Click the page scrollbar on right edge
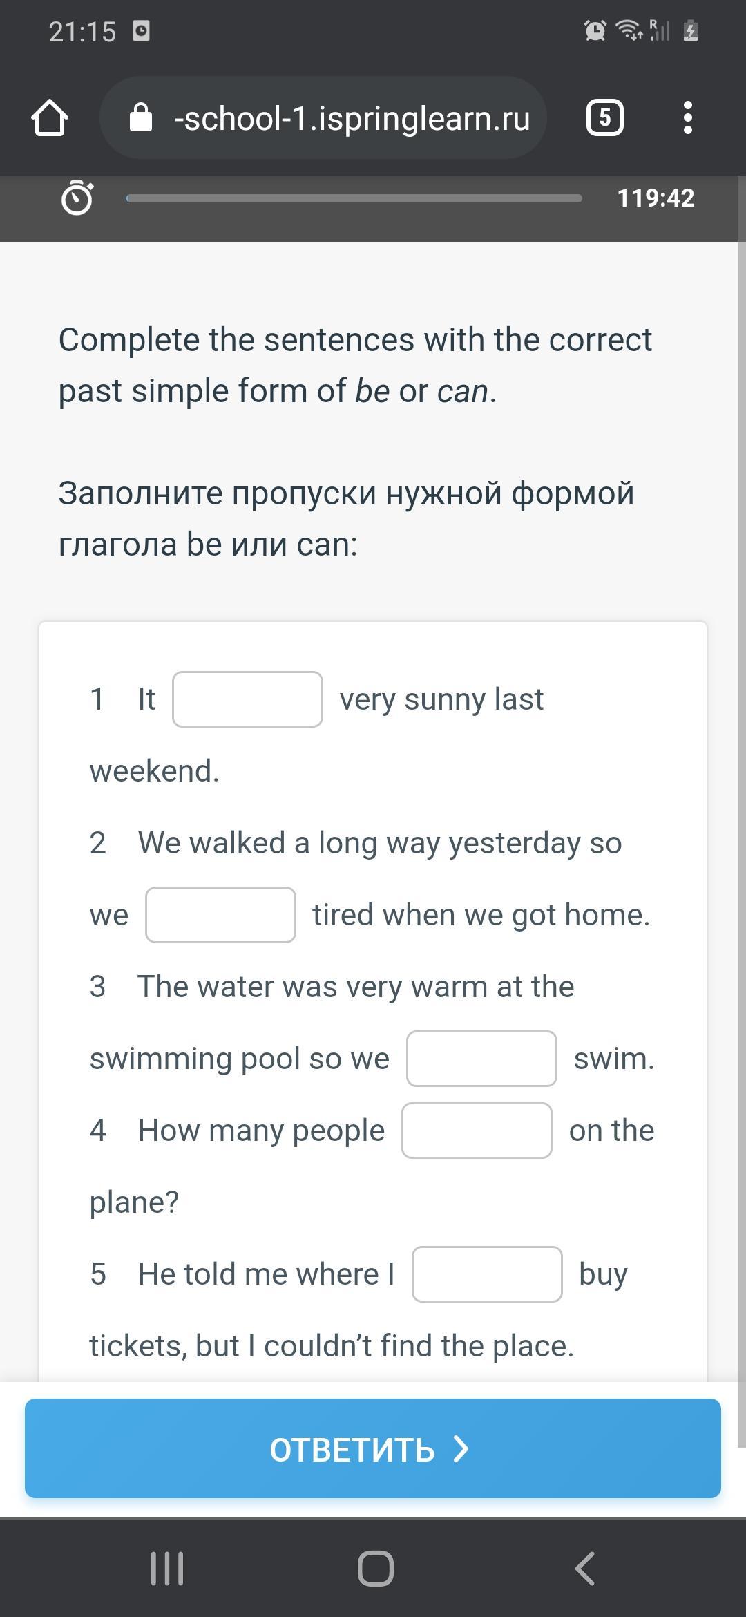This screenshot has width=746, height=1617. [741, 829]
